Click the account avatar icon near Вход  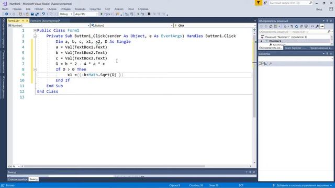tap(331, 9)
